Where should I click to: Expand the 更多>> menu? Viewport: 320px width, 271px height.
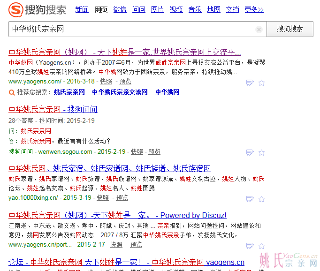click(254, 9)
